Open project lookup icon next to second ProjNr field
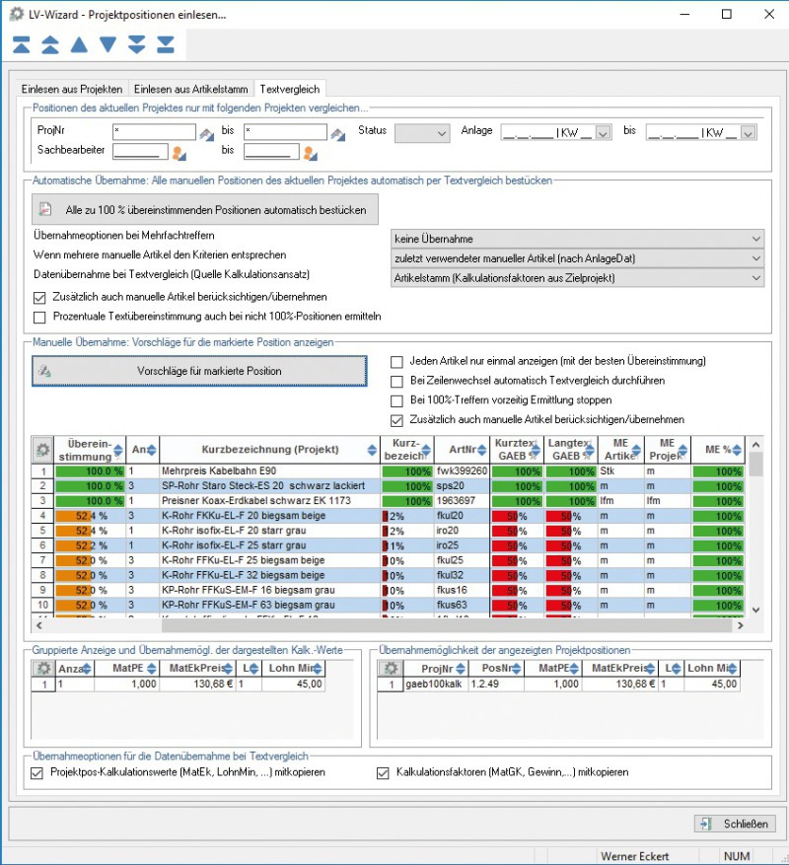Image resolution: width=789 pixels, height=865 pixels. point(337,133)
